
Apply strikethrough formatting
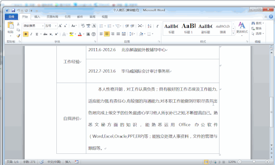coord(45,34)
